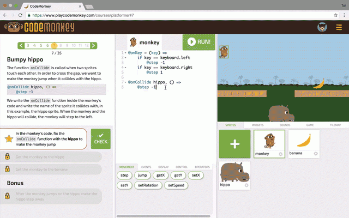Image resolution: width=349 pixels, height=218 pixels.
Task: Insert the setY command
Action: coord(124,185)
